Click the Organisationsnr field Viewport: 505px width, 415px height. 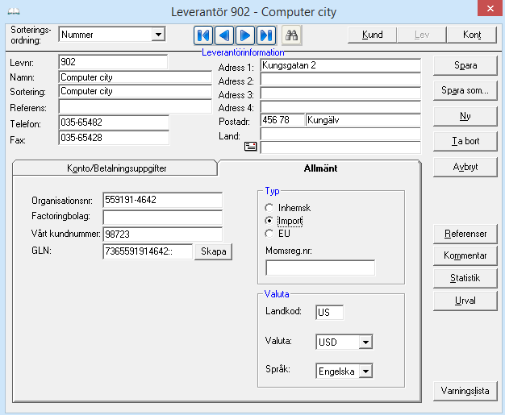[163, 200]
